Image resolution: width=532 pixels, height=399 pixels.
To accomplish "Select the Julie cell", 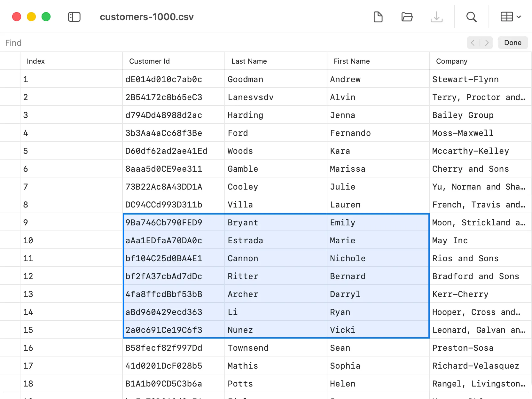I will (378, 186).
